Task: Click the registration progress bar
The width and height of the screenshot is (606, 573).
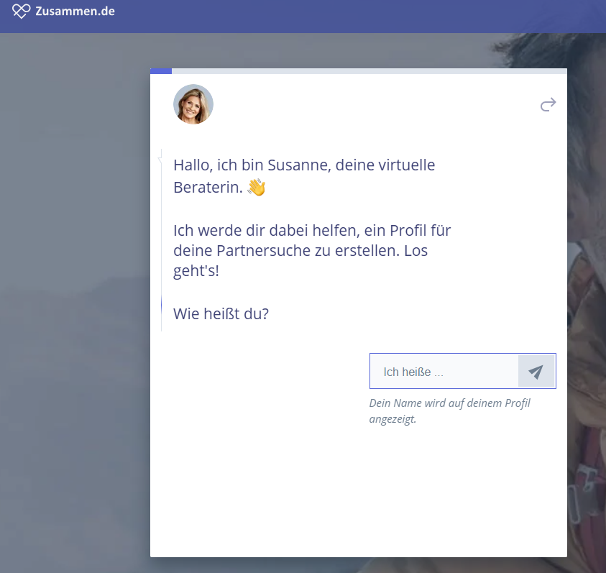Action: tap(359, 71)
